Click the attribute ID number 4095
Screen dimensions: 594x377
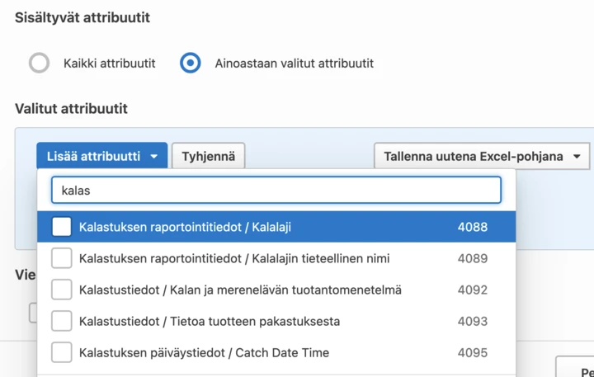[473, 352]
